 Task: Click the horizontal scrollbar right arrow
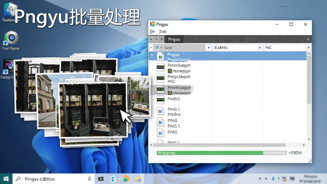click(304, 145)
